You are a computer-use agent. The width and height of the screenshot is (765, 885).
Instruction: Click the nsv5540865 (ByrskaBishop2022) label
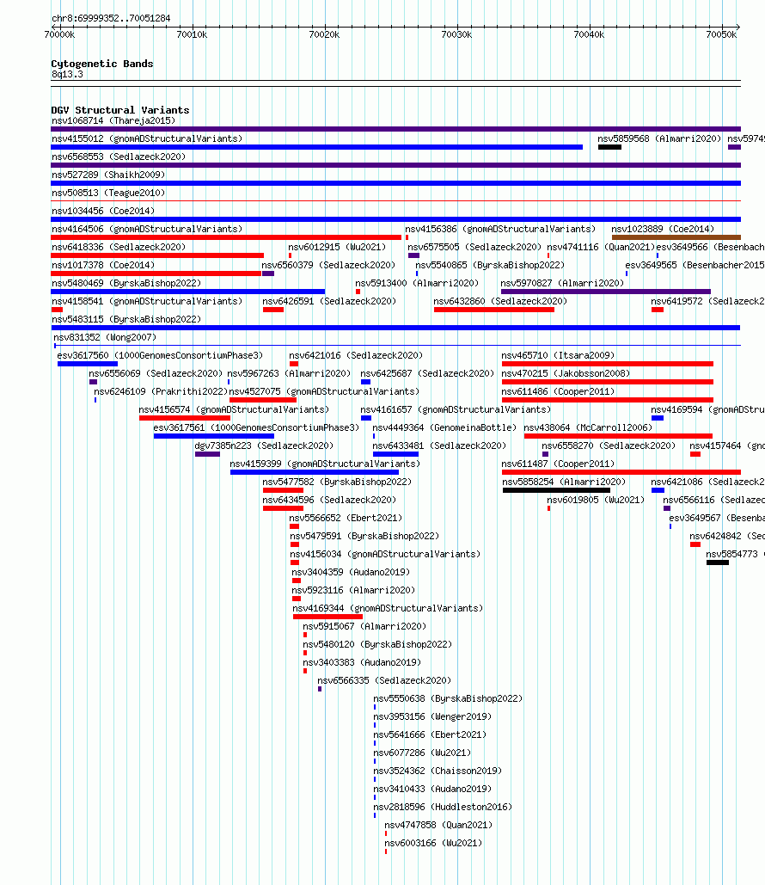490,265
